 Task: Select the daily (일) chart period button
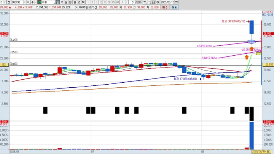tap(58, 2)
